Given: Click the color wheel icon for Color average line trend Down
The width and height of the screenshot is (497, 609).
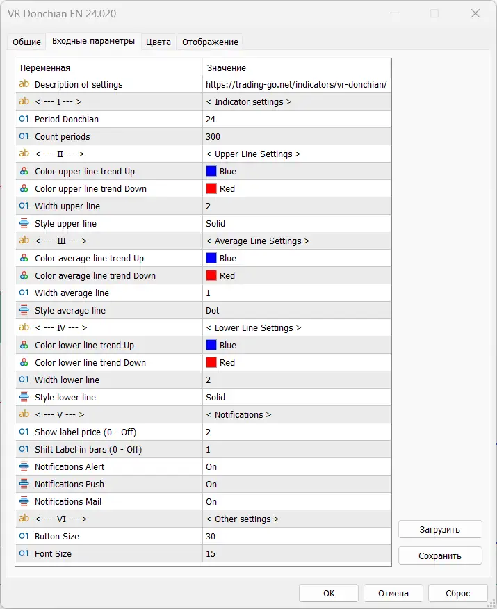Looking at the screenshot, I should 24,275.
